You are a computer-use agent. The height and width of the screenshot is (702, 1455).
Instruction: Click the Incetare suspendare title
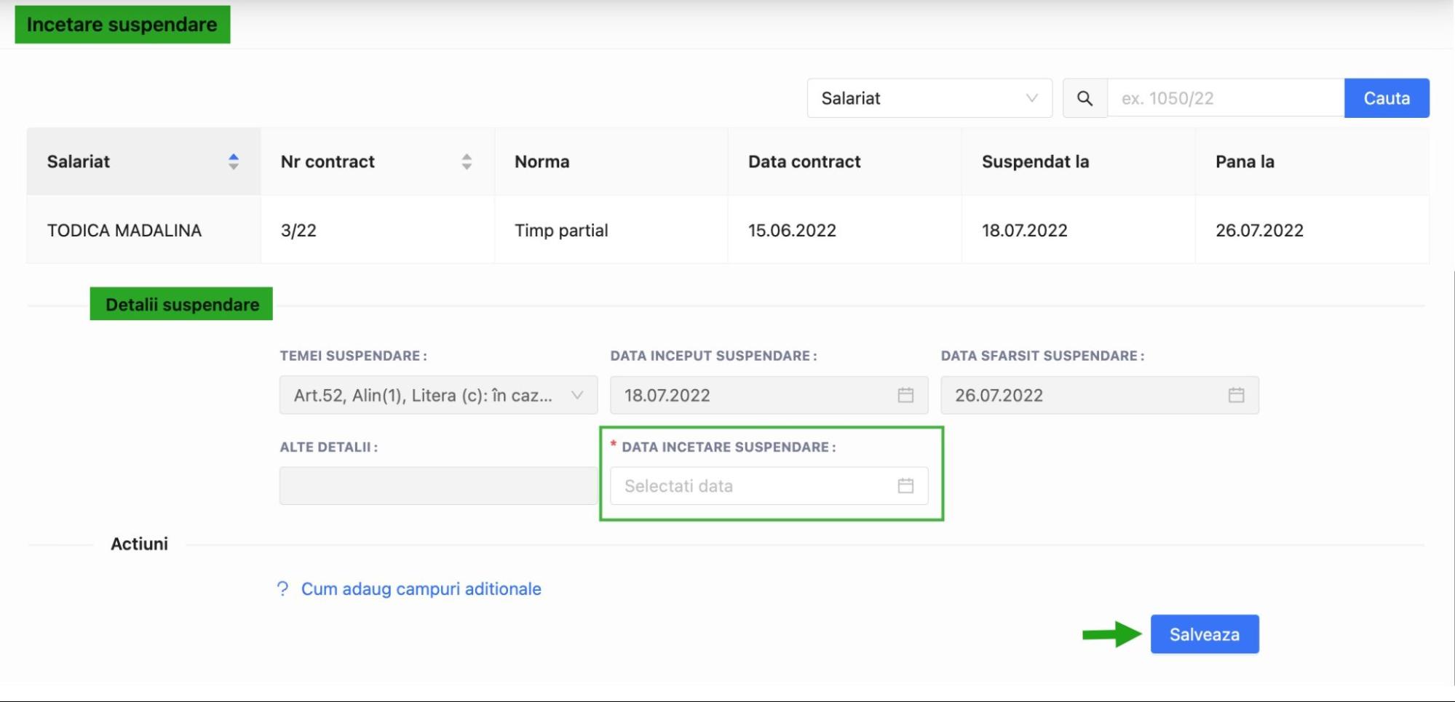tap(122, 25)
